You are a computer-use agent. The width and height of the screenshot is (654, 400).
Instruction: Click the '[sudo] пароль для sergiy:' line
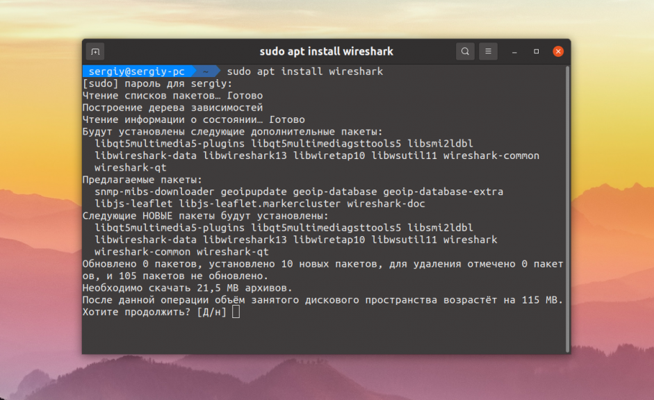click(x=157, y=83)
